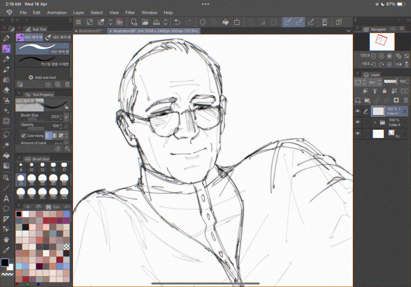Toggle the Color mixing checkbox
The width and height of the screenshot is (411, 287).
pyautogui.click(x=23, y=136)
